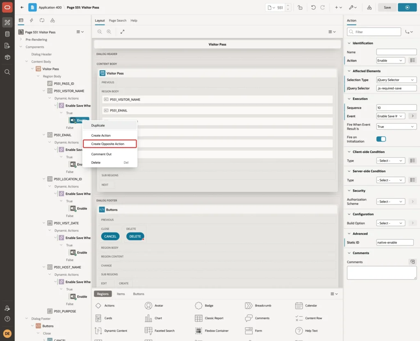The height and width of the screenshot is (341, 420).
Task: Open Authorization Scheme dropdown
Action: tap(390, 202)
